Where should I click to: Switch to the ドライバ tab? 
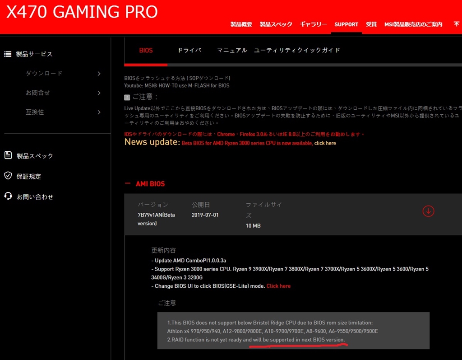[189, 50]
